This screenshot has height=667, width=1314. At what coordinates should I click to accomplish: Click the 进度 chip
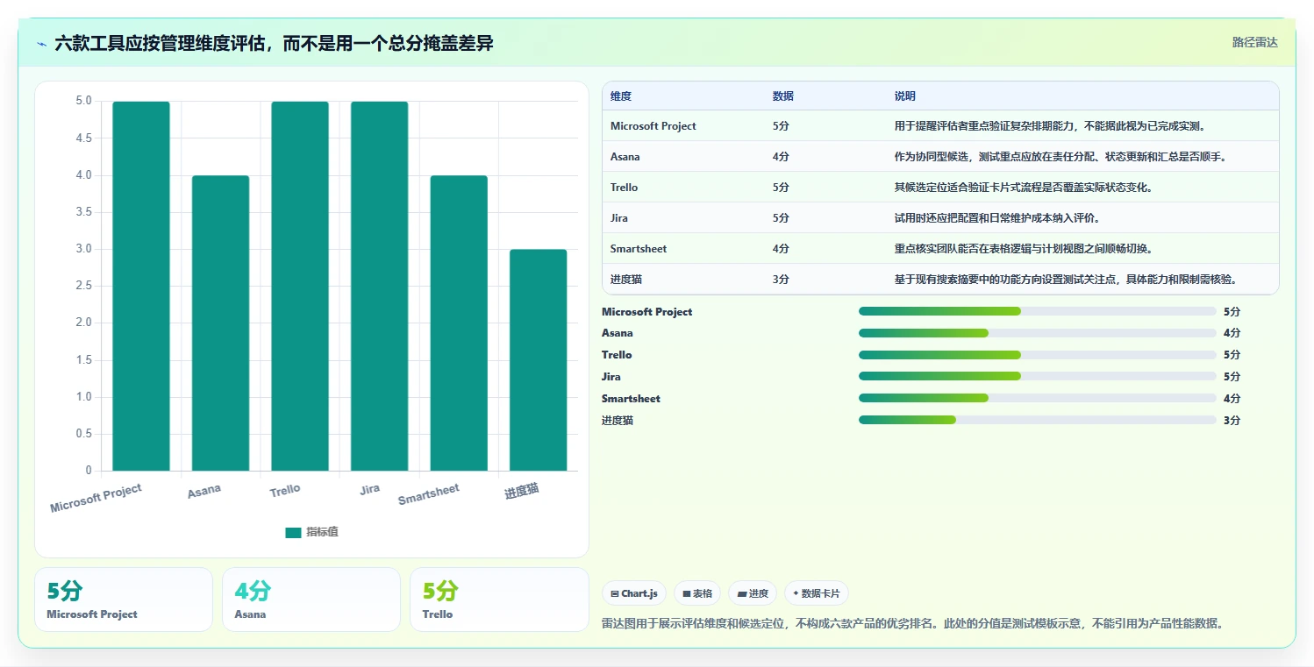pyautogui.click(x=753, y=593)
